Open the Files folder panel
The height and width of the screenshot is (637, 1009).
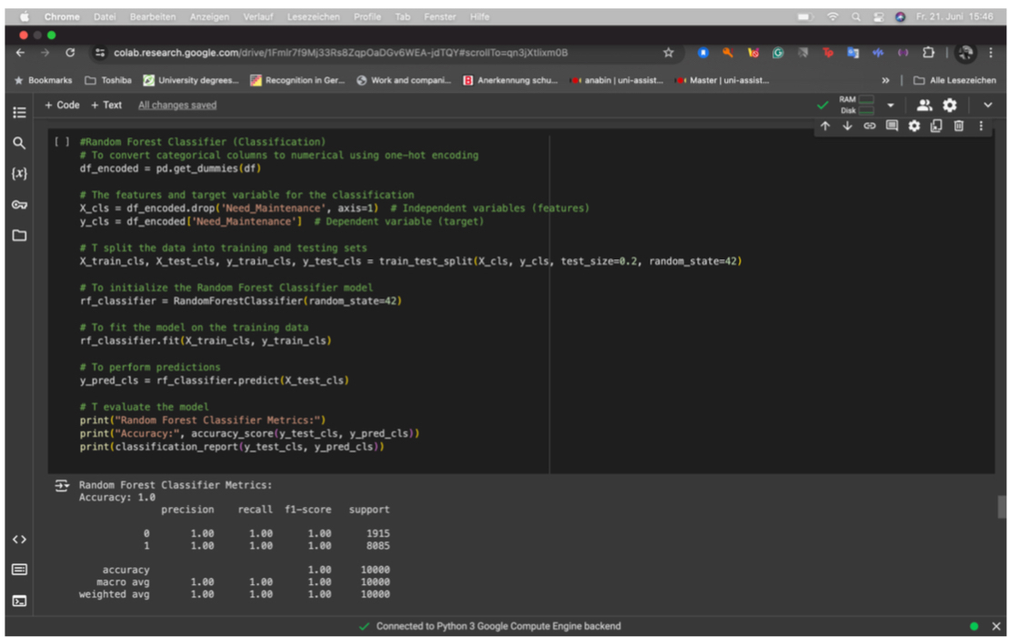tap(18, 236)
